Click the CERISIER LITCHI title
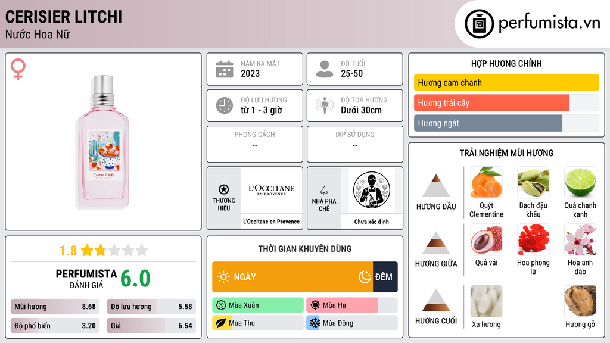Screen dimensions: 610x343 (63, 17)
